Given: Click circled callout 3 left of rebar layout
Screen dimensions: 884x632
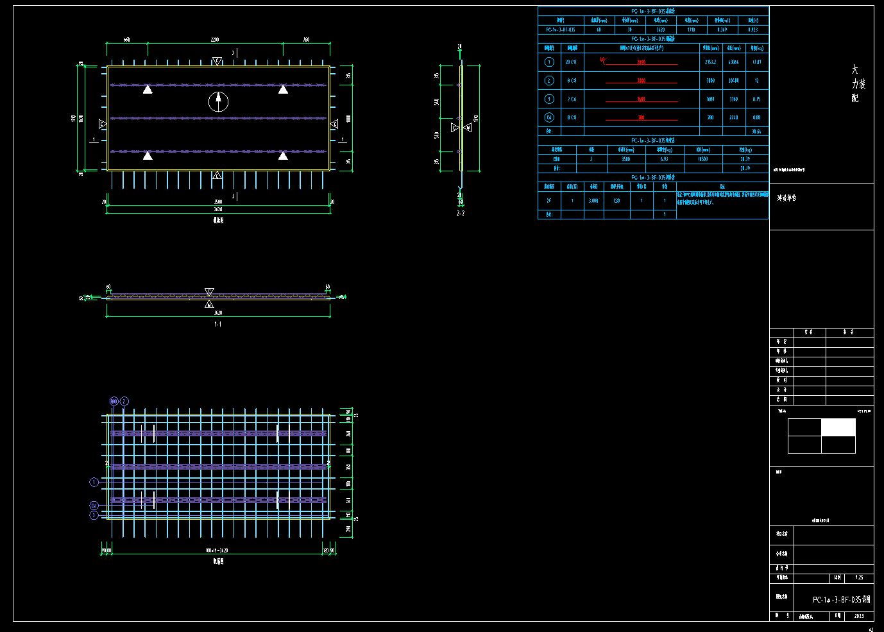Looking at the screenshot, I should click(94, 515).
